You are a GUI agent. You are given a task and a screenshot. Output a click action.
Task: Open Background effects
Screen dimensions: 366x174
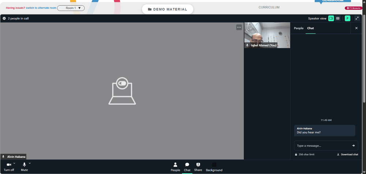point(214,167)
